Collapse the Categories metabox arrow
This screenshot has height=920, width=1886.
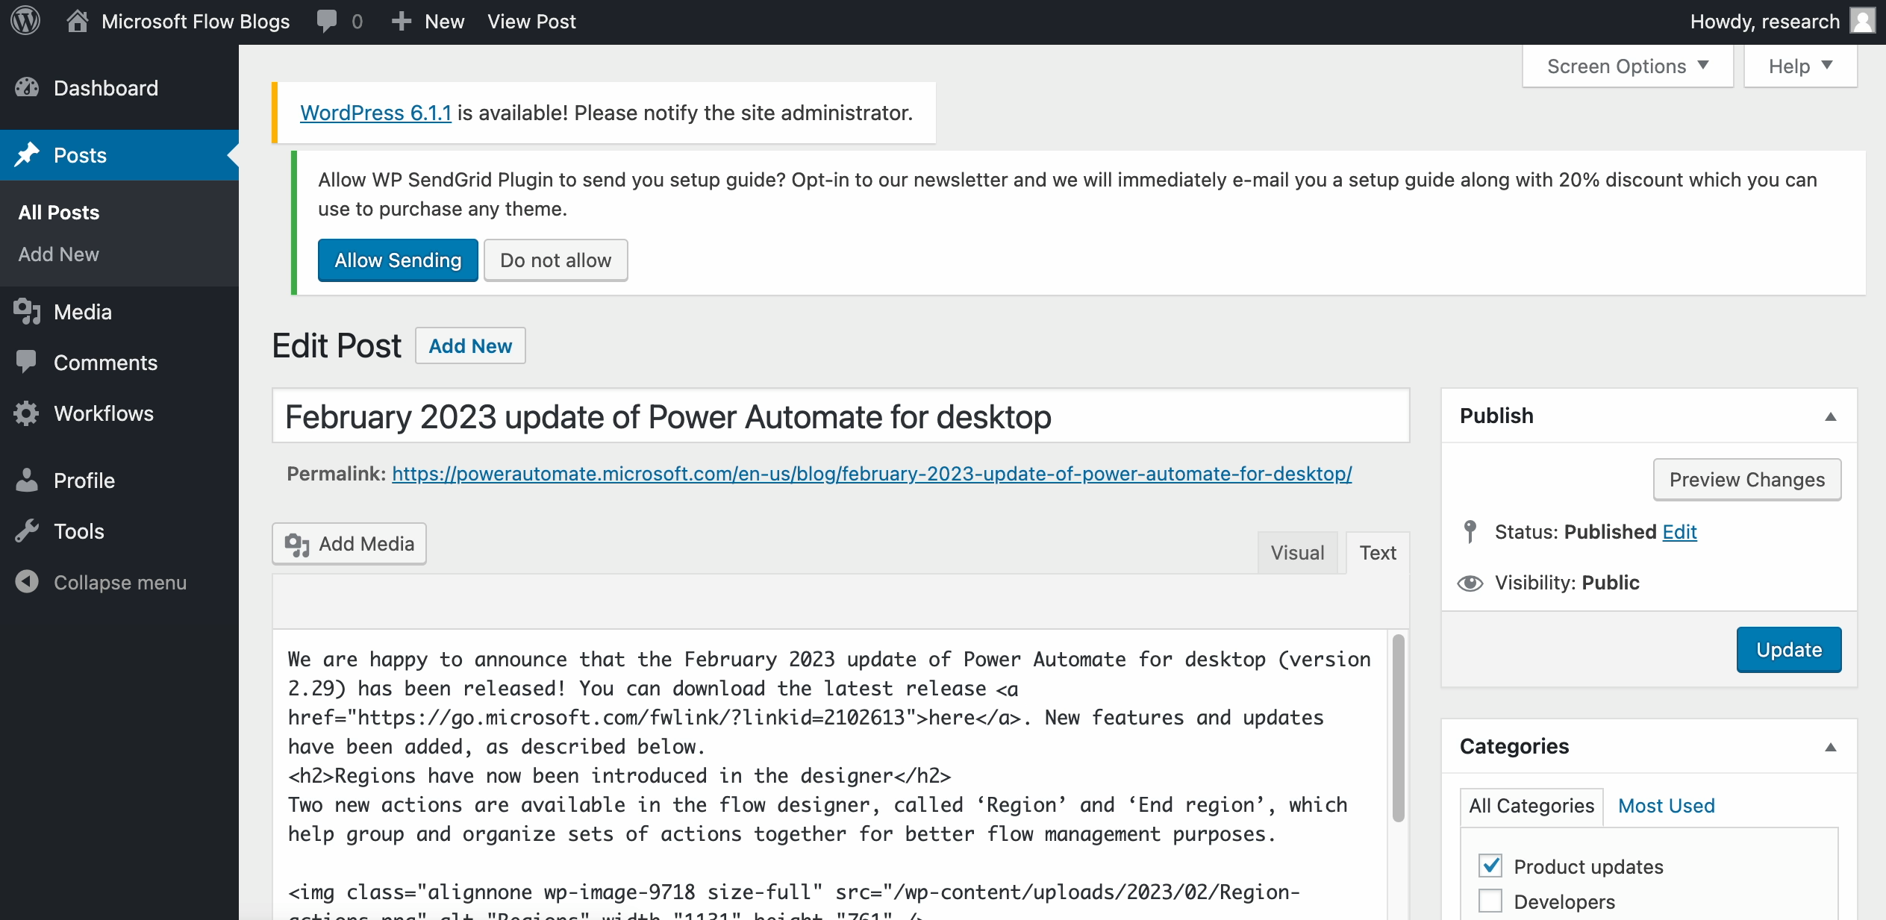[x=1831, y=747]
